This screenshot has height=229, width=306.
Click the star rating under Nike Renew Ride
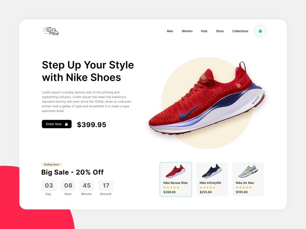pos(171,187)
